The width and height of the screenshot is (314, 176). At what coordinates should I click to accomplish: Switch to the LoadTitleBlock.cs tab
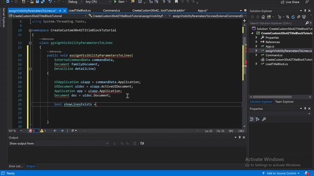coord(79,10)
